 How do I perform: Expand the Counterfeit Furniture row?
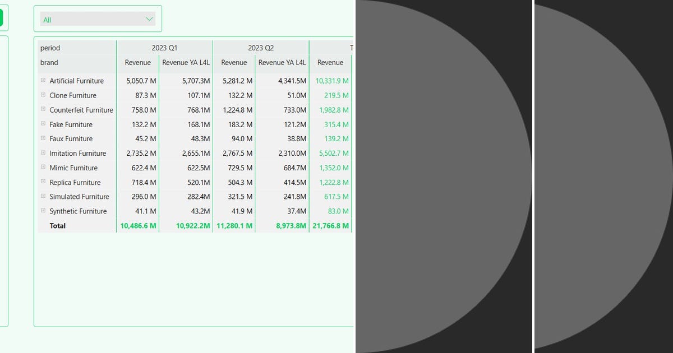[x=43, y=110]
